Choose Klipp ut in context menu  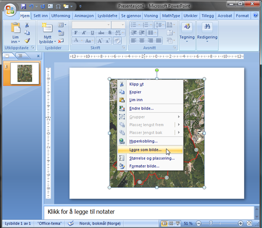tap(150, 84)
